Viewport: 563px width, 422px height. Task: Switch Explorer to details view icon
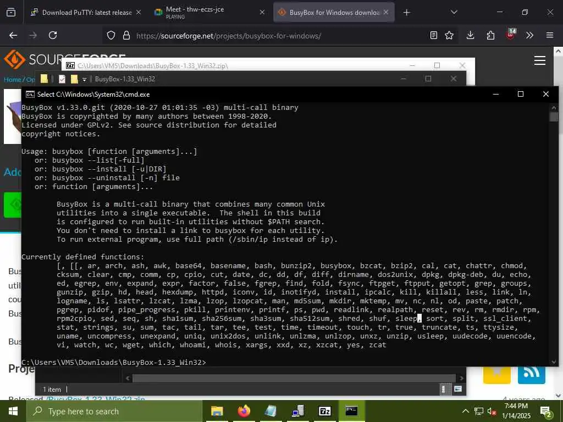[x=444, y=390]
